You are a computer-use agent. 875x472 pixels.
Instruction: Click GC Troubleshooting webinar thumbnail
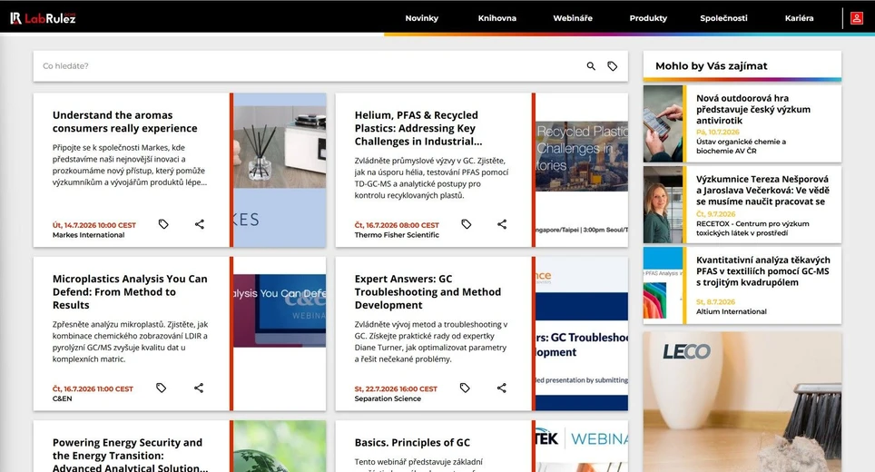(582, 334)
